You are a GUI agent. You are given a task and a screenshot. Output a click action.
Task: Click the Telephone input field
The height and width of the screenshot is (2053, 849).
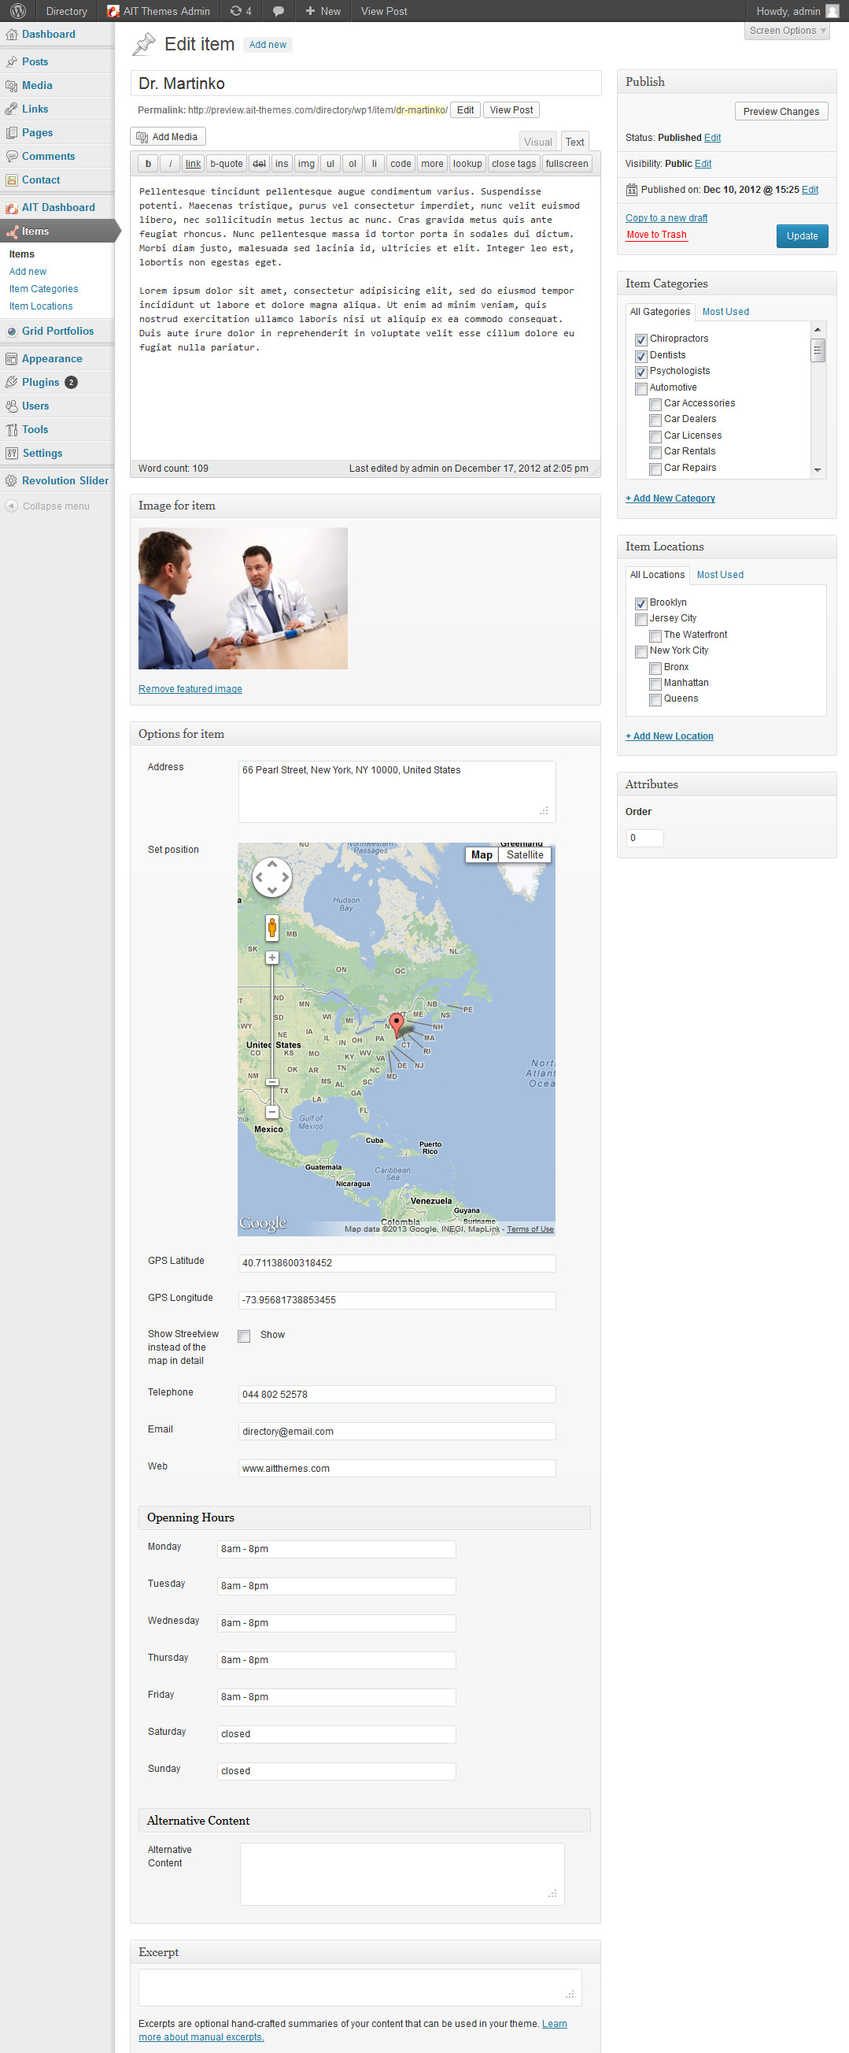pyautogui.click(x=397, y=1394)
